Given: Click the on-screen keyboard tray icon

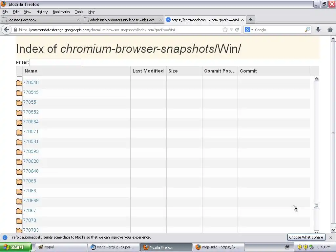Looking at the screenshot, I should pyautogui.click(x=287, y=247).
